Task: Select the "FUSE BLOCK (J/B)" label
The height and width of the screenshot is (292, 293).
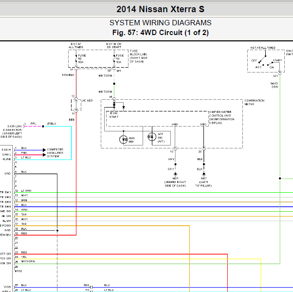Action: pyautogui.click(x=138, y=56)
